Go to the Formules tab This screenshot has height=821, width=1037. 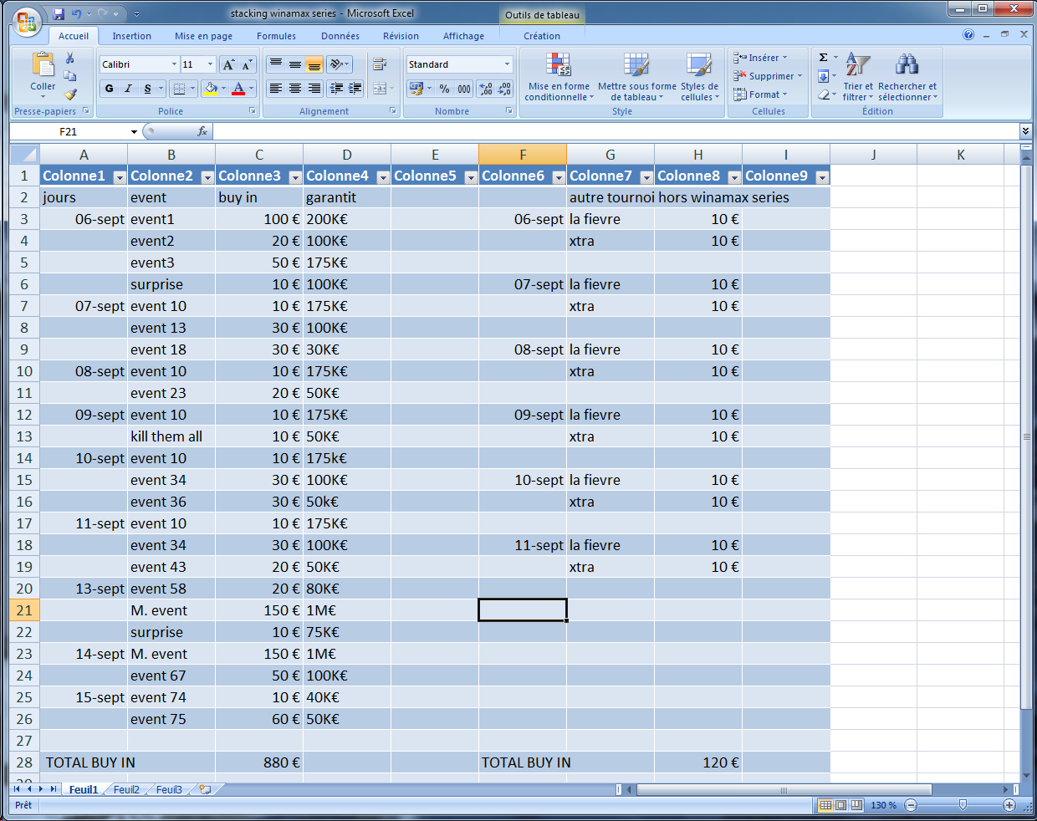pos(276,36)
